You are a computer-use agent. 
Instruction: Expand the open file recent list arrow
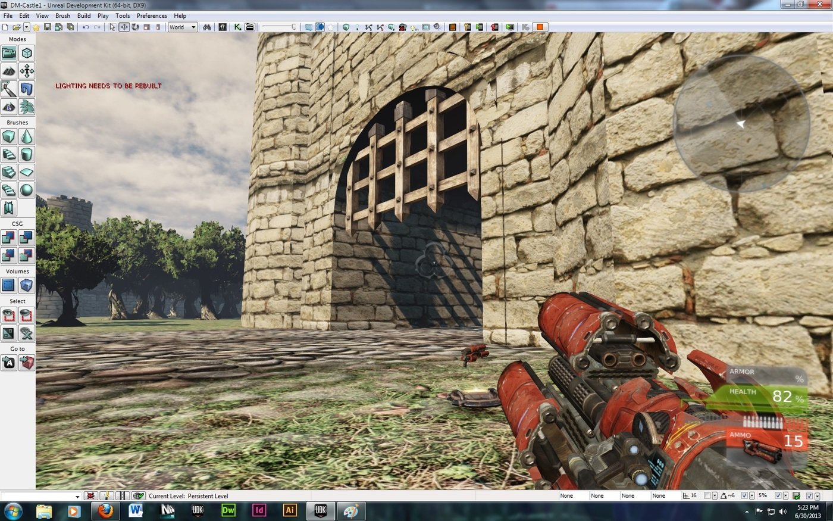(x=27, y=27)
